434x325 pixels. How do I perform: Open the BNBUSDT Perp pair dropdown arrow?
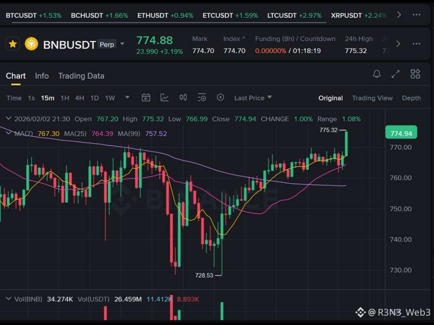point(122,44)
